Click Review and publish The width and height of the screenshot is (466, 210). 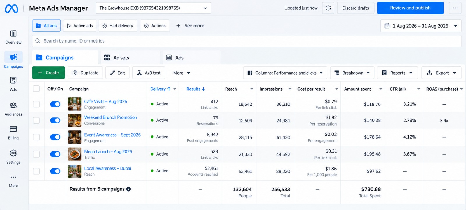(x=410, y=8)
